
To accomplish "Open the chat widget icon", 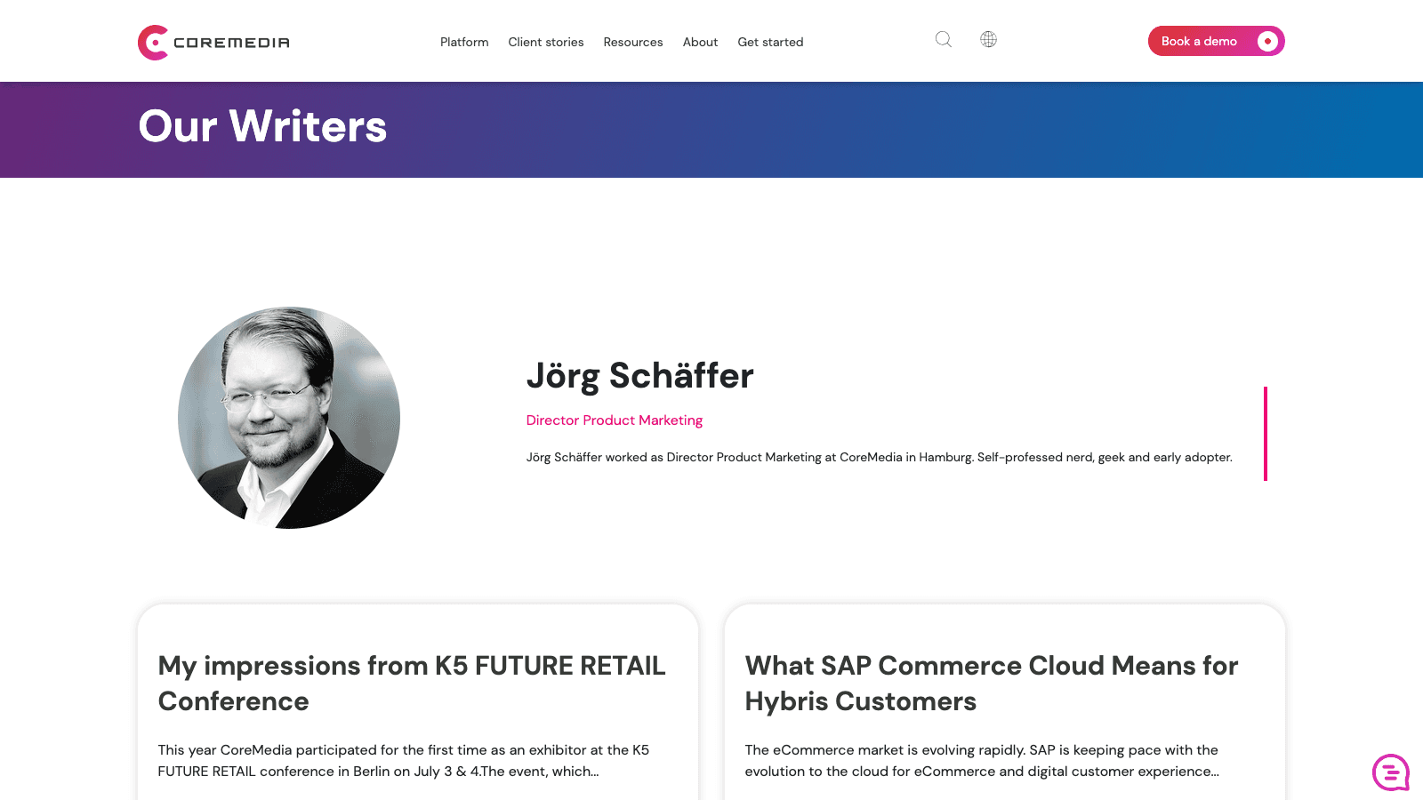I will pos(1391,772).
